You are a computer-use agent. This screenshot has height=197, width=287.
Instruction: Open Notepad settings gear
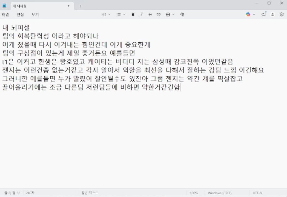282,15
